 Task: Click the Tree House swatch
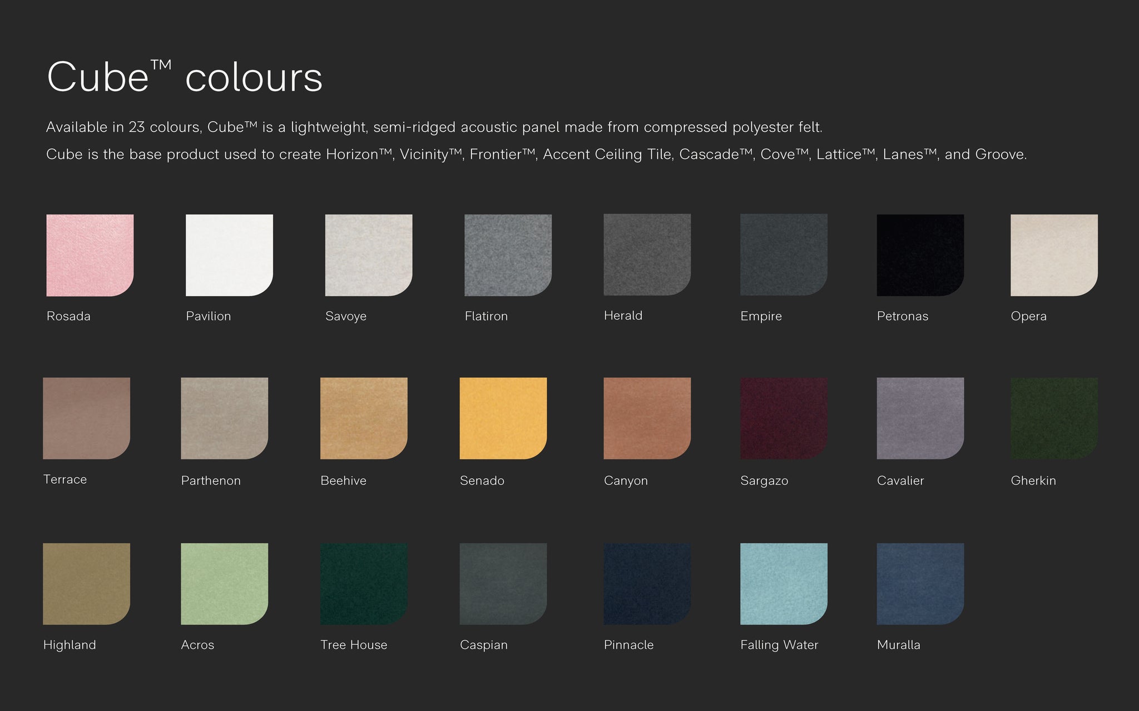(364, 584)
